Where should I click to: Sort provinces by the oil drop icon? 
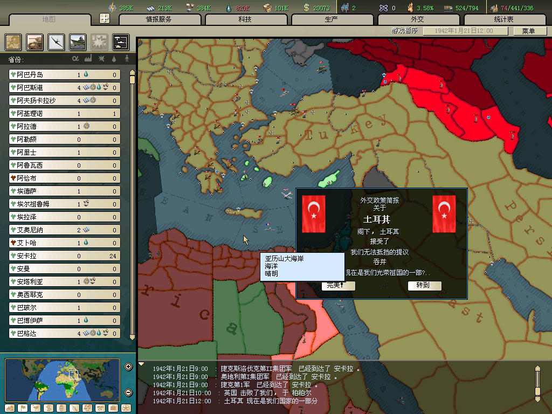click(x=114, y=59)
